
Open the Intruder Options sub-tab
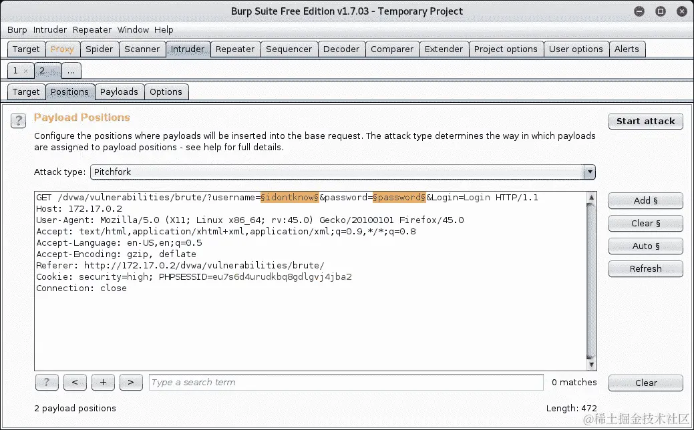pos(166,92)
